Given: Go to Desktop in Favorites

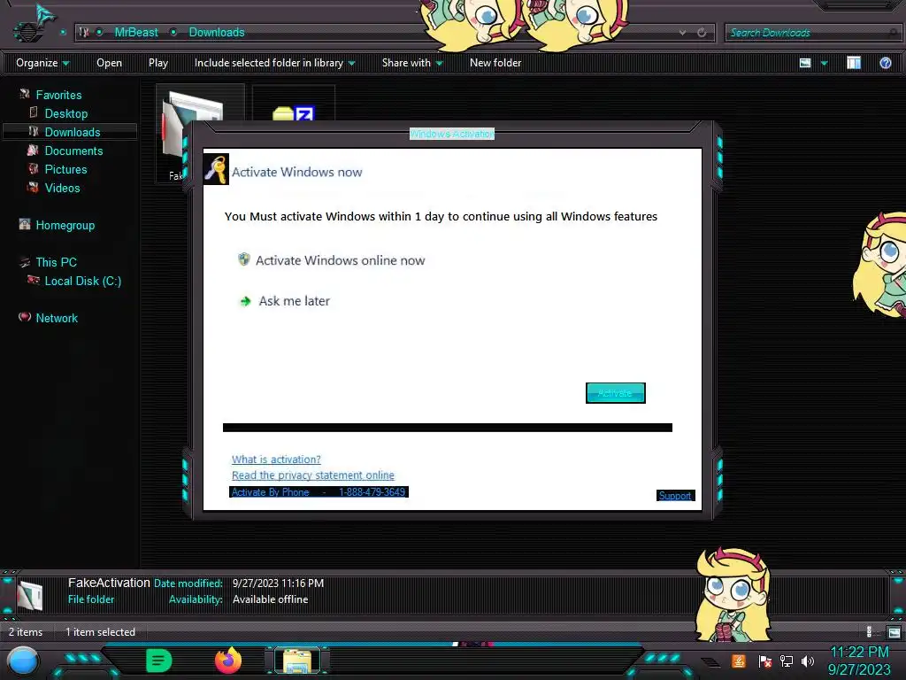Looking at the screenshot, I should point(65,113).
